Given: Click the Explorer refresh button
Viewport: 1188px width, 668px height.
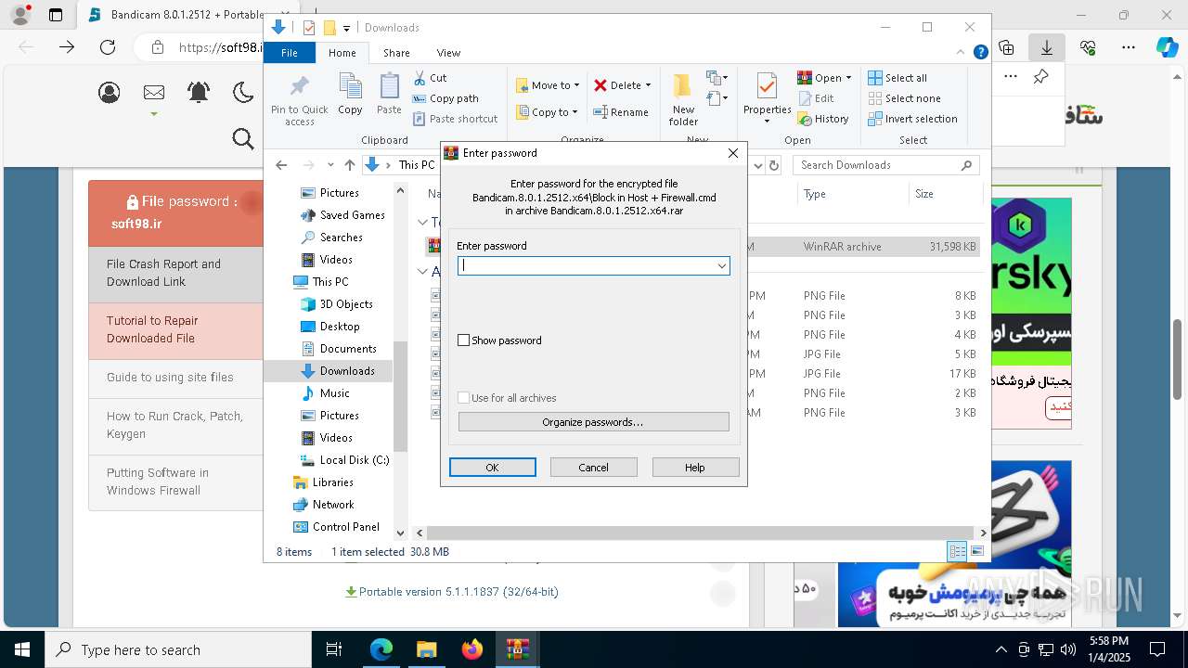Looking at the screenshot, I should 775,165.
